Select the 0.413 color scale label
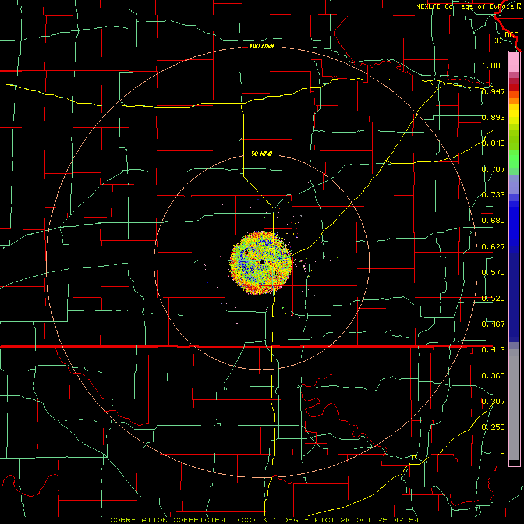 click(493, 350)
